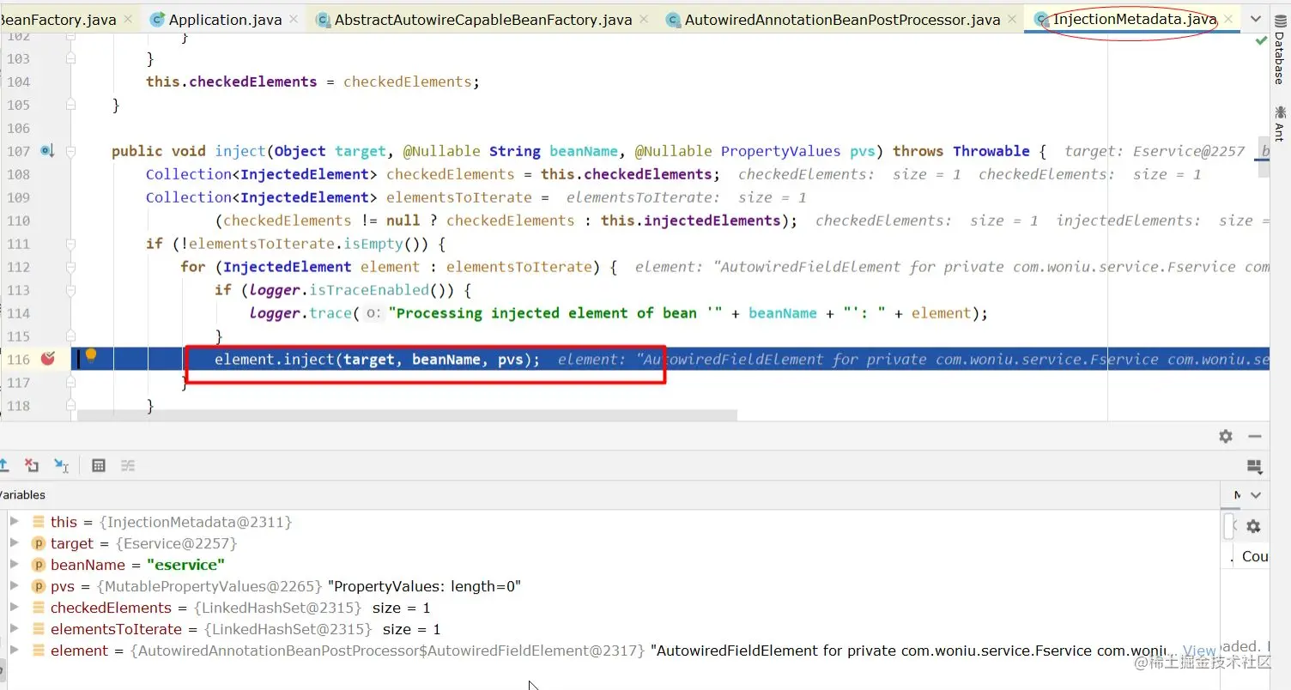This screenshot has height=690, width=1291.
Task: Switch to the AutowiredAnnotationBeanPostProcessor.java tab
Action: click(x=842, y=19)
